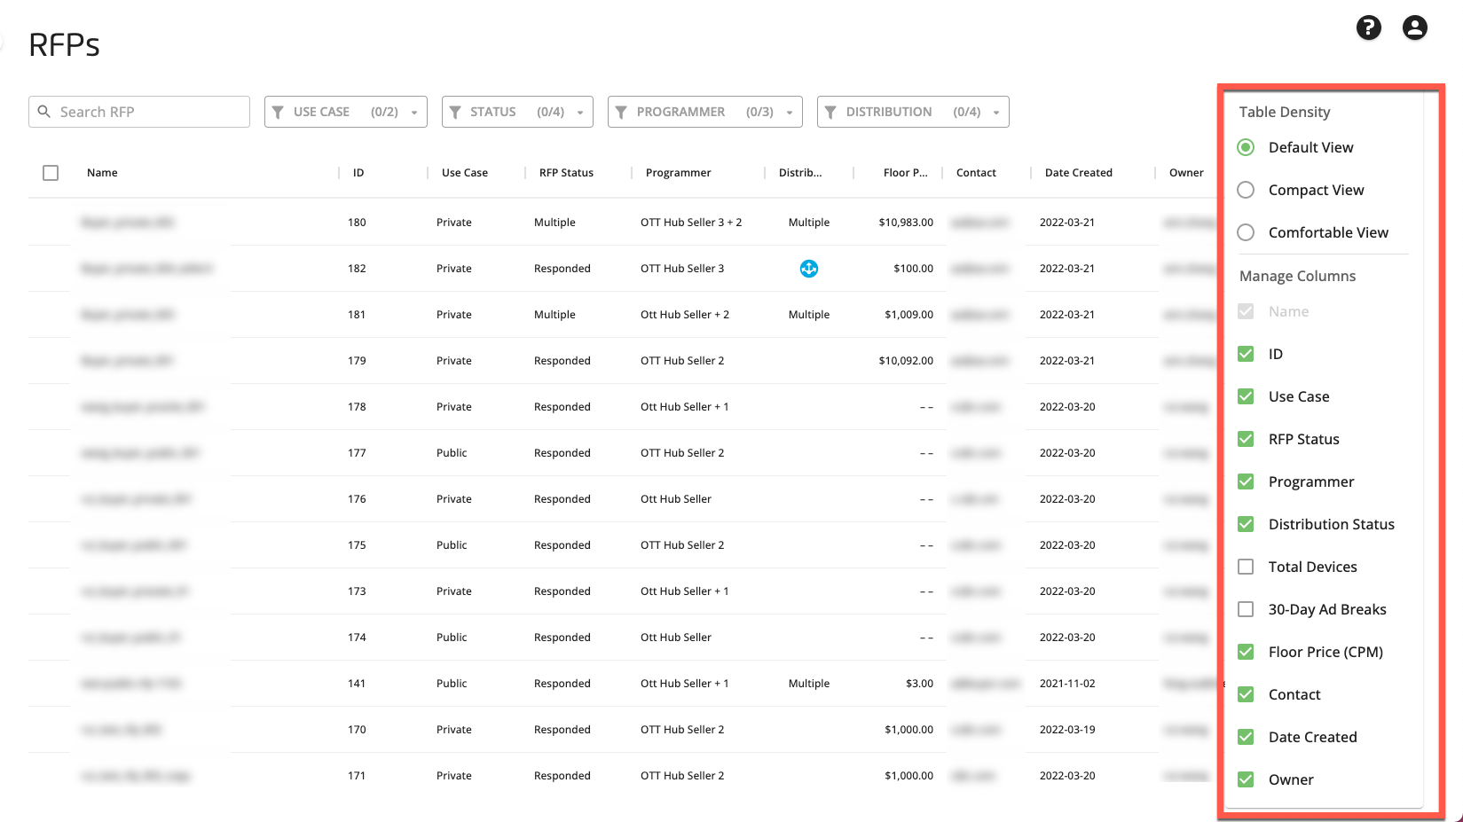Click the funnel icon on Programmer filter
The image size is (1463, 822).
click(x=621, y=112)
